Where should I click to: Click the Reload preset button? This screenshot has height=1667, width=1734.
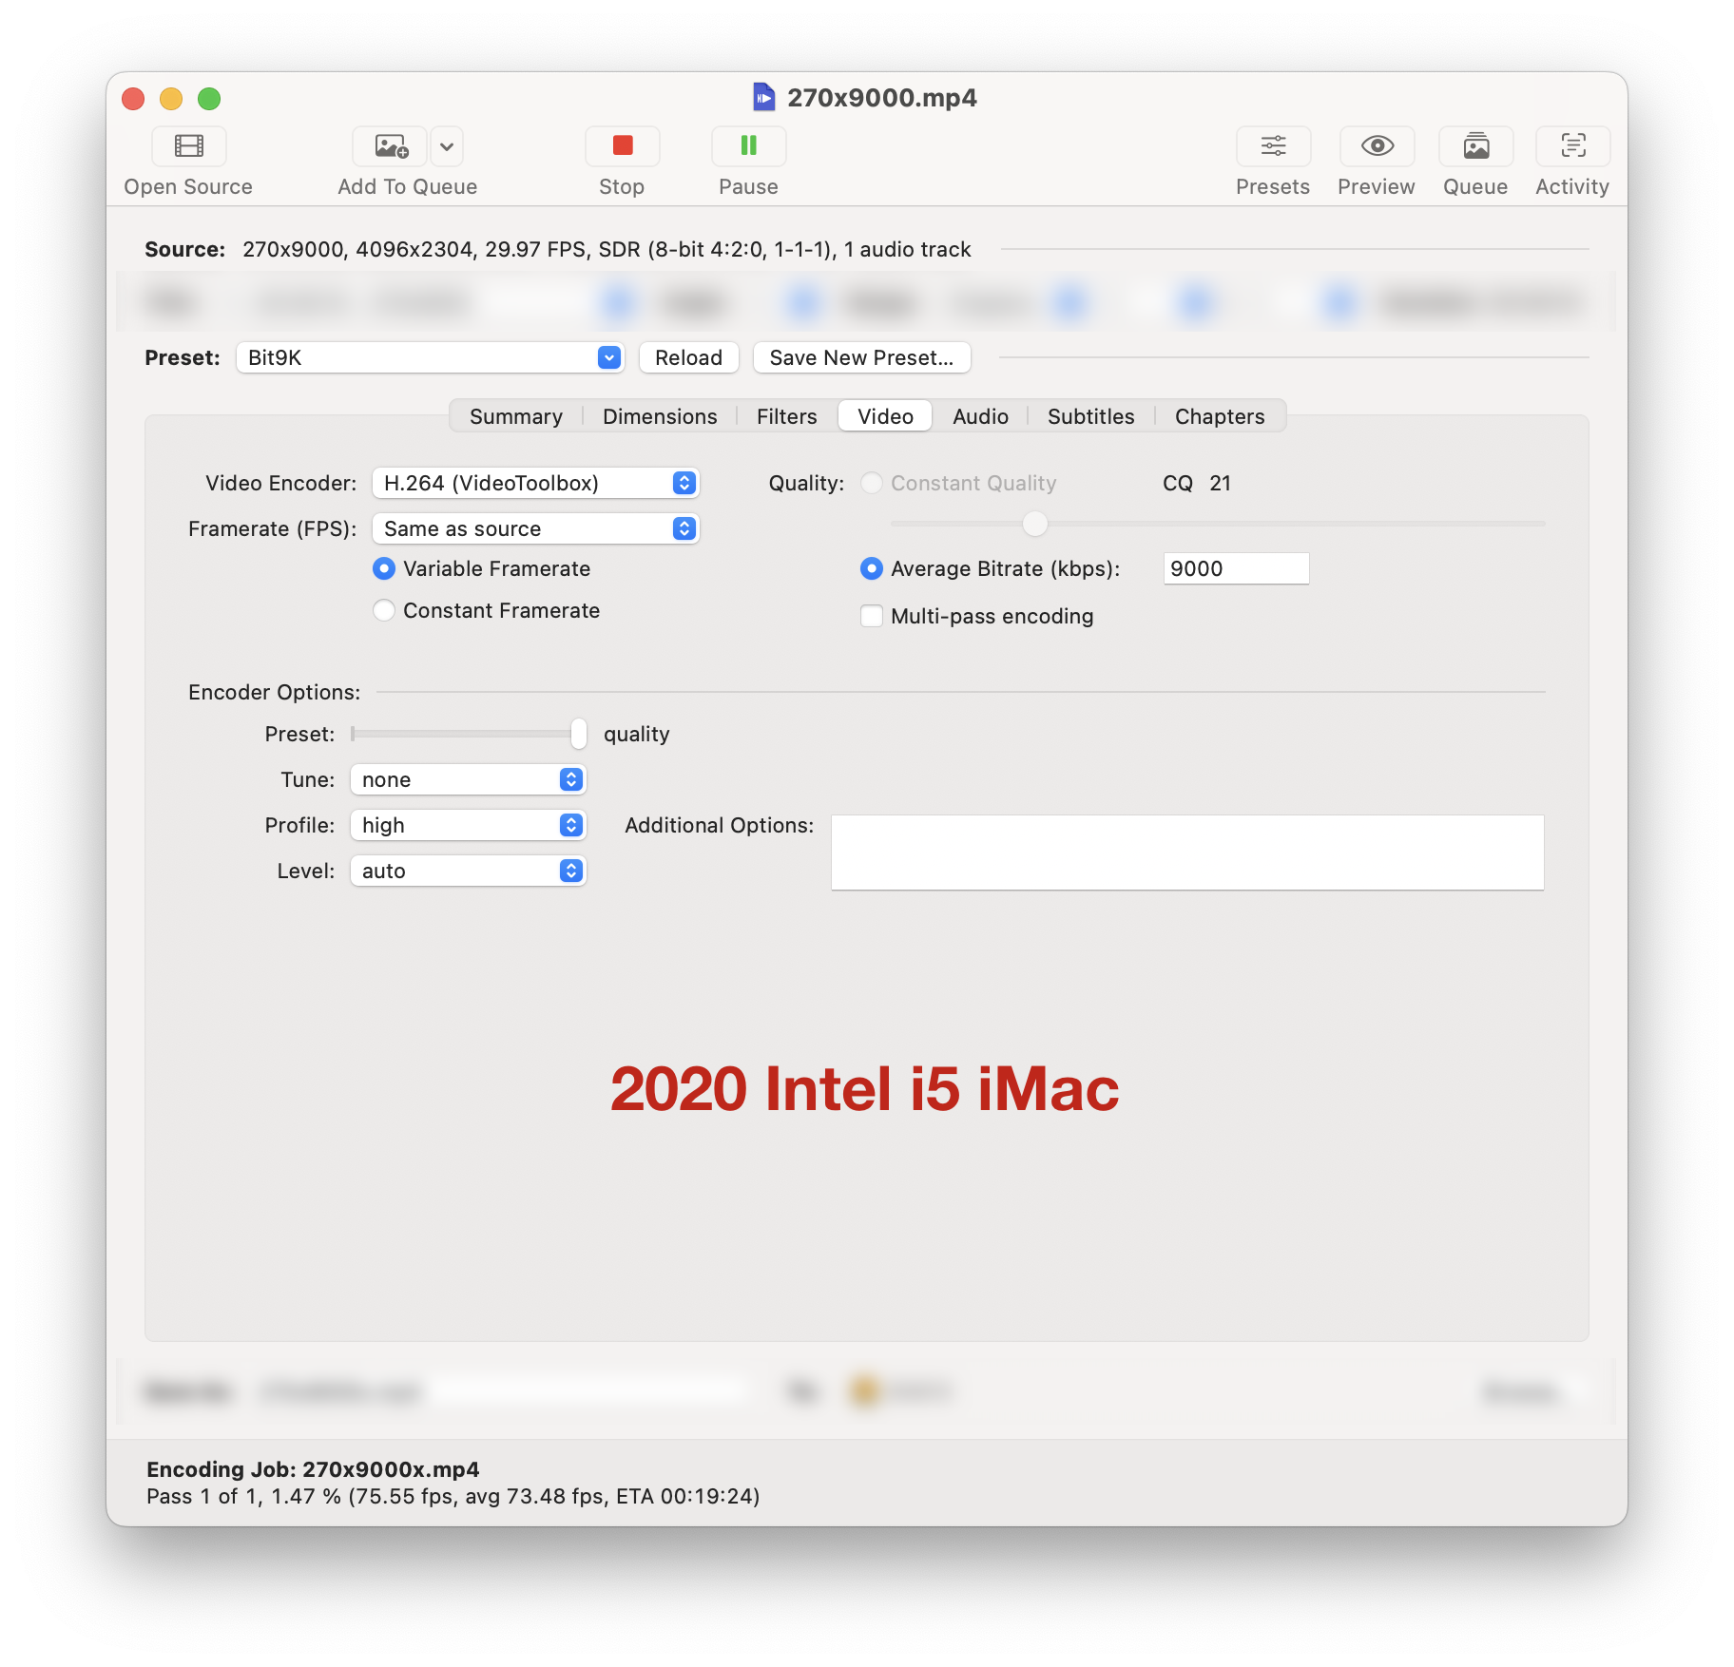(688, 357)
